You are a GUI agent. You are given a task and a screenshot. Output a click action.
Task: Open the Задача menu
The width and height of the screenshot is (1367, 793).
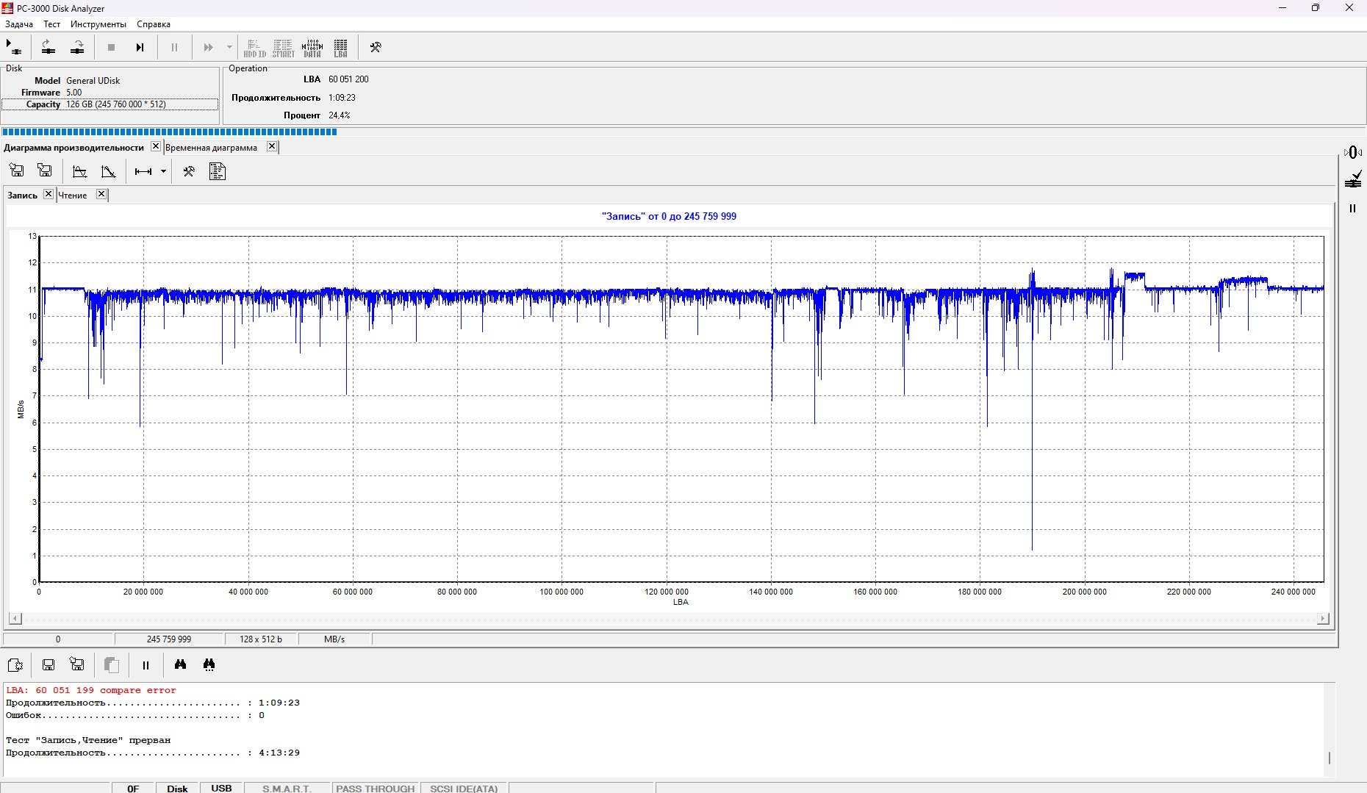[19, 24]
